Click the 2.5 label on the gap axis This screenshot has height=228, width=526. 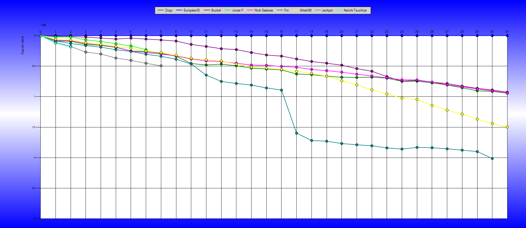click(33, 188)
